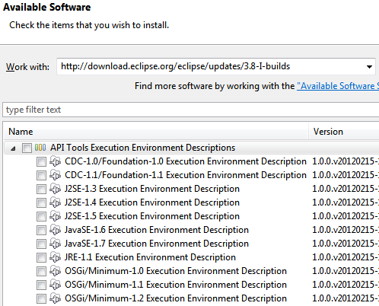Screen dimensions: 379x306
Task: Open the Available Software Sites link
Action: point(338,86)
